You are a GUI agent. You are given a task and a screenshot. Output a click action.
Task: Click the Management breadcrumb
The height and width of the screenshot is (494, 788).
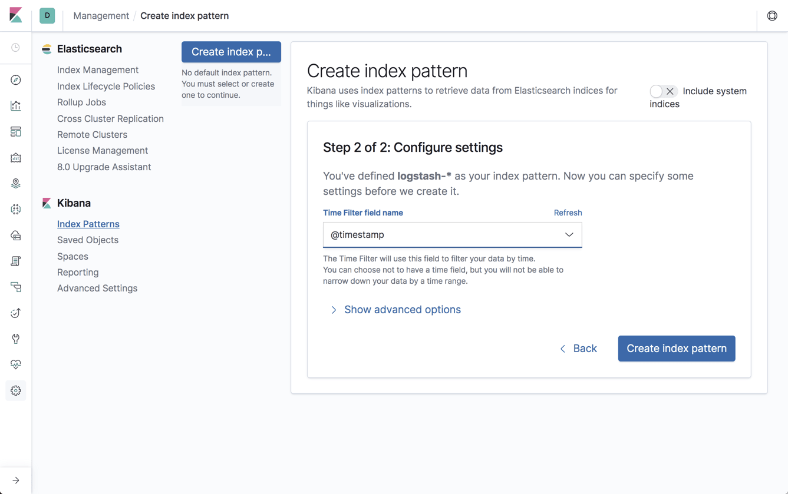101,16
